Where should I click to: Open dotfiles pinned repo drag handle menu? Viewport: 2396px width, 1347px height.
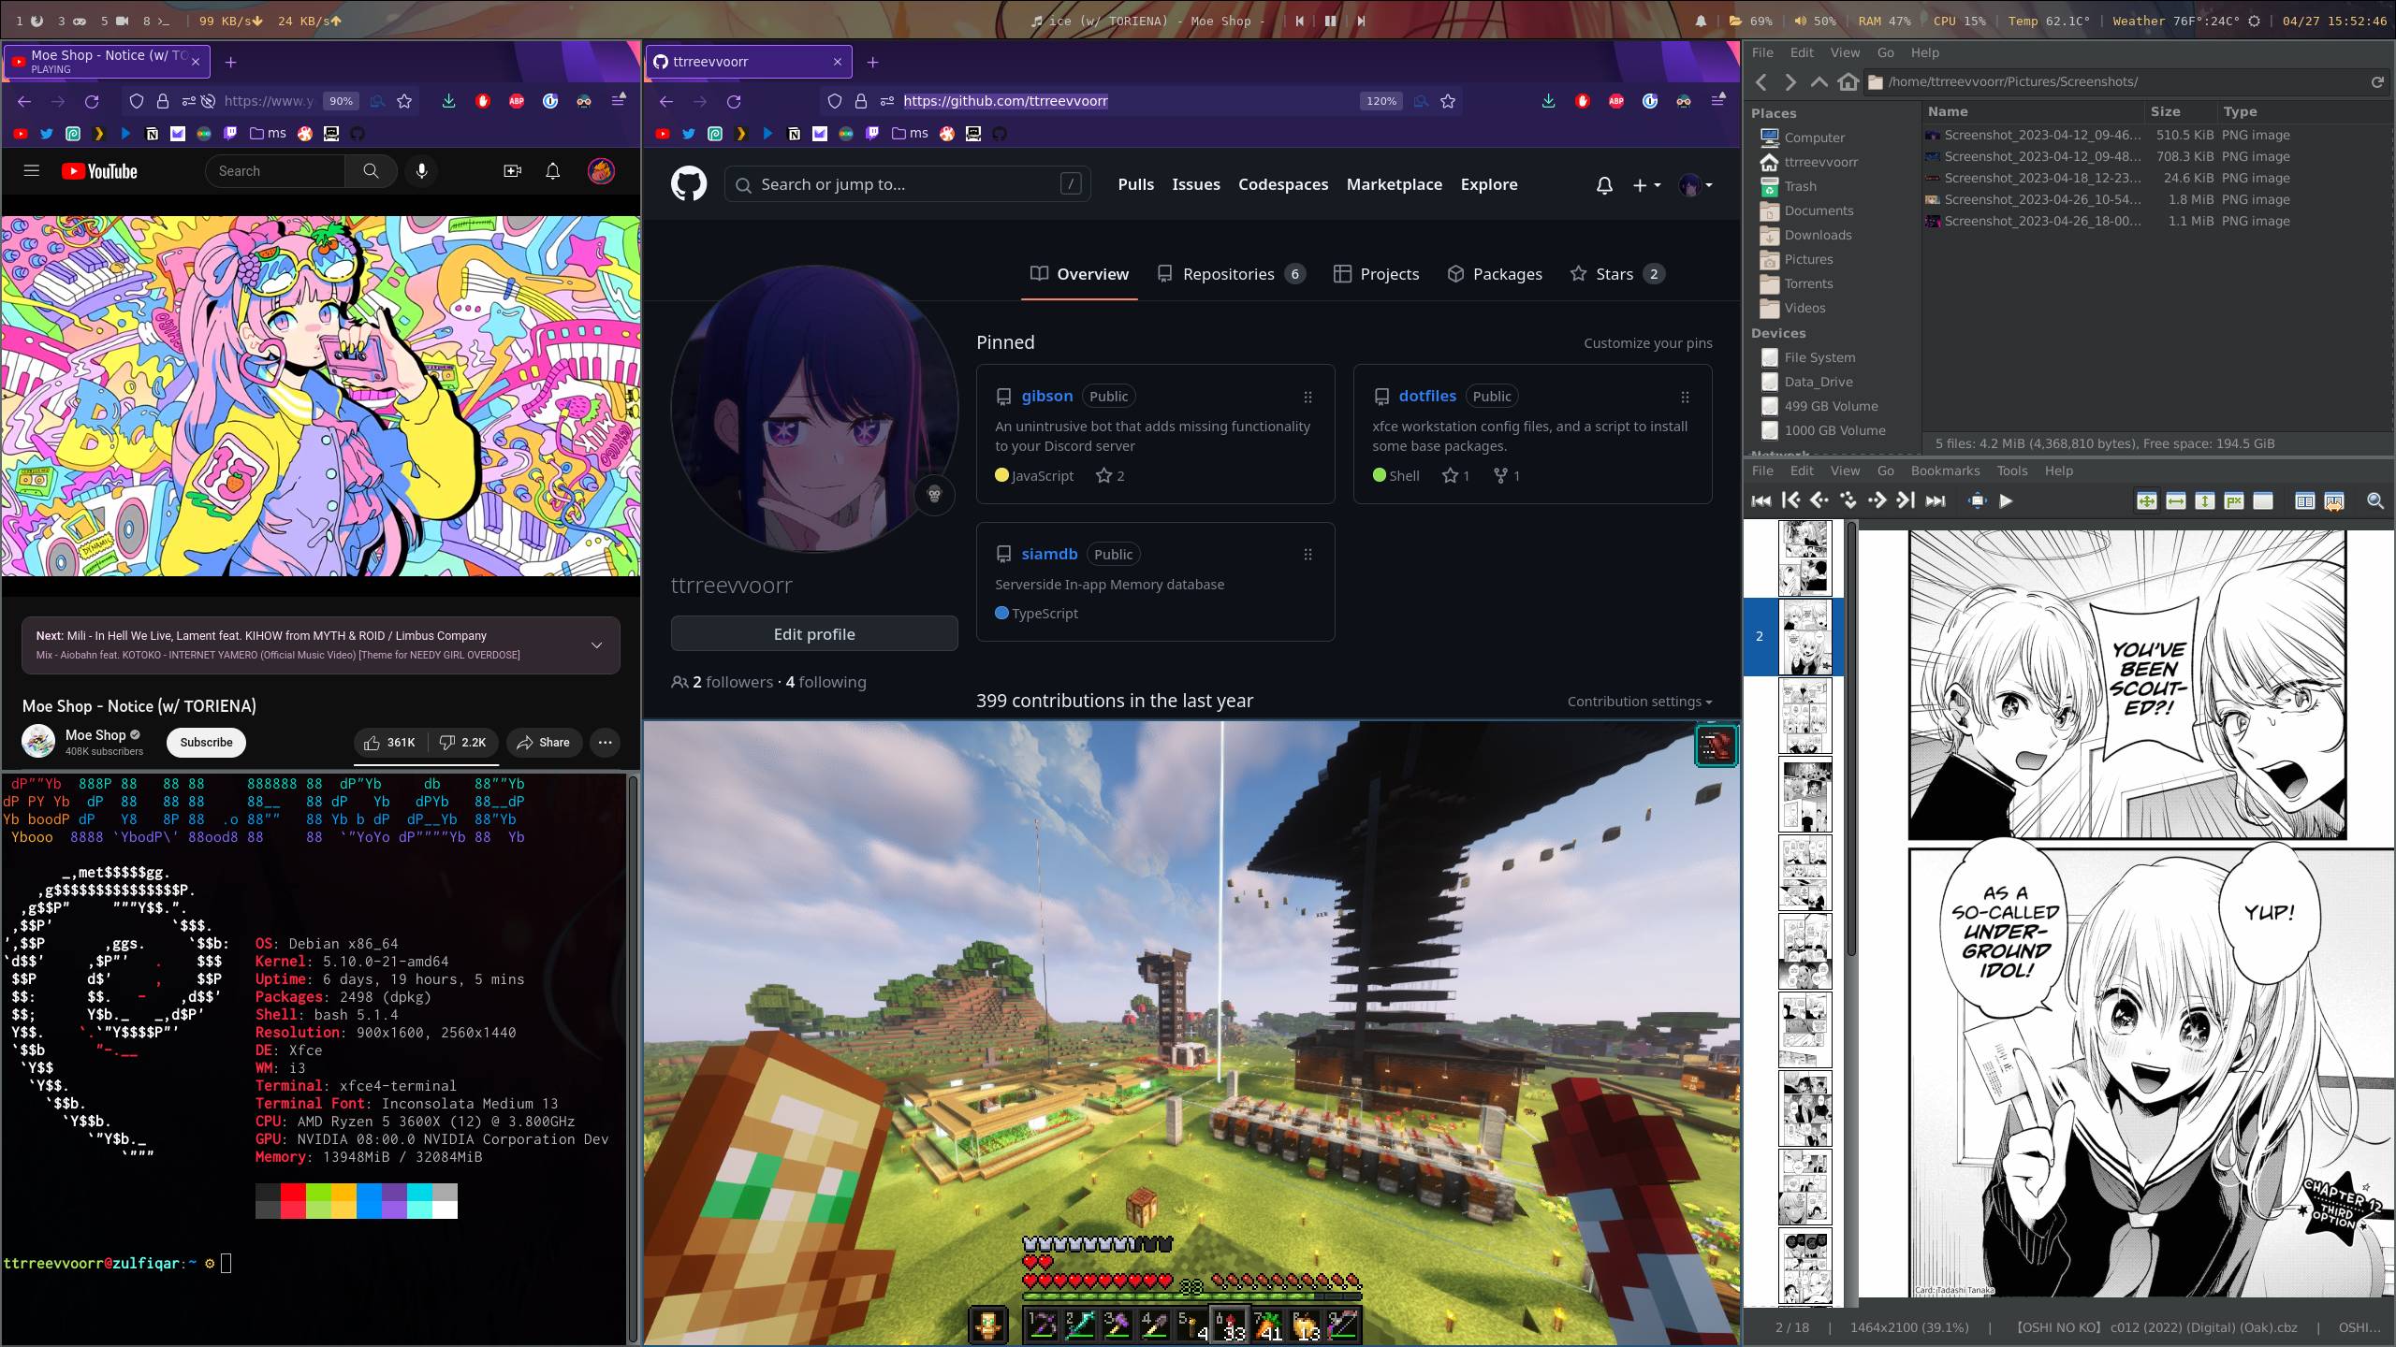coord(1685,397)
